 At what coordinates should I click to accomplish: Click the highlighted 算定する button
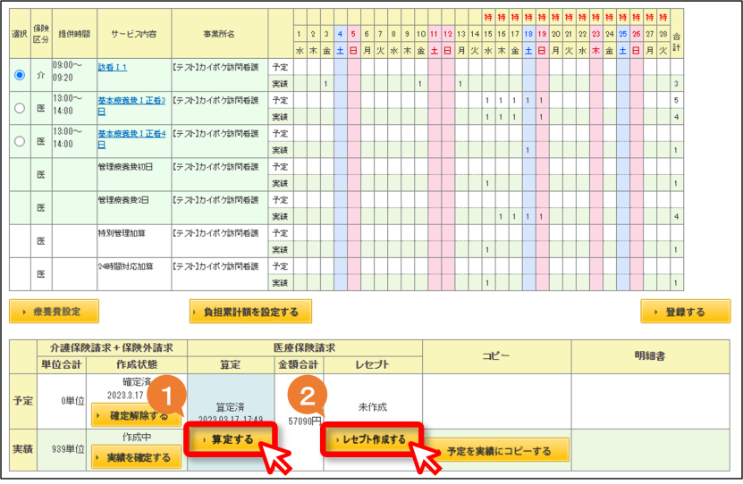(232, 439)
